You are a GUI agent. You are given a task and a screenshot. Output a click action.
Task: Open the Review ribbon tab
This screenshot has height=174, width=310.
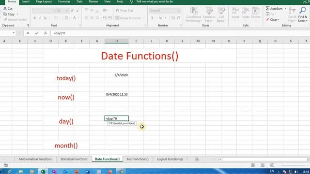pyautogui.click(x=93, y=1)
